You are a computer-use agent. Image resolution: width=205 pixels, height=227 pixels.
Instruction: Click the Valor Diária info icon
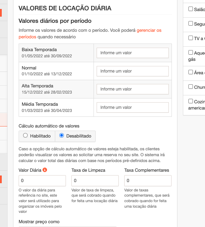pyautogui.click(x=45, y=170)
